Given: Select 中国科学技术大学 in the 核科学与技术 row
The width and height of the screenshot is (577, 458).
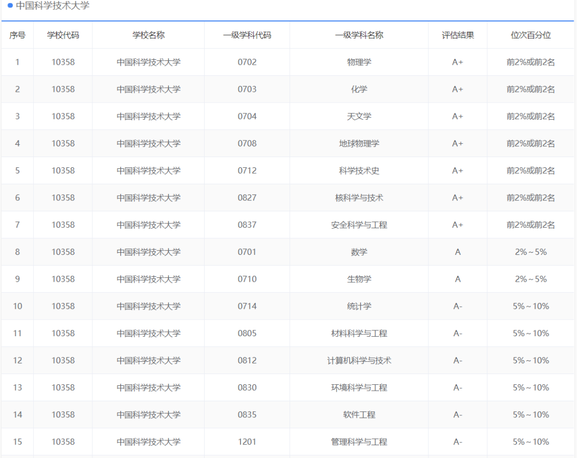Looking at the screenshot, I should [149, 198].
